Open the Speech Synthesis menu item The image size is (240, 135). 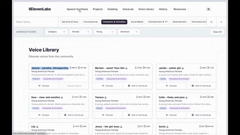(77, 9)
